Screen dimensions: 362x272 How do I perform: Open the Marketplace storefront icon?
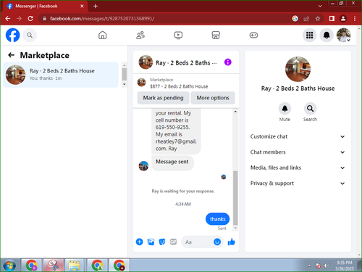click(216, 36)
